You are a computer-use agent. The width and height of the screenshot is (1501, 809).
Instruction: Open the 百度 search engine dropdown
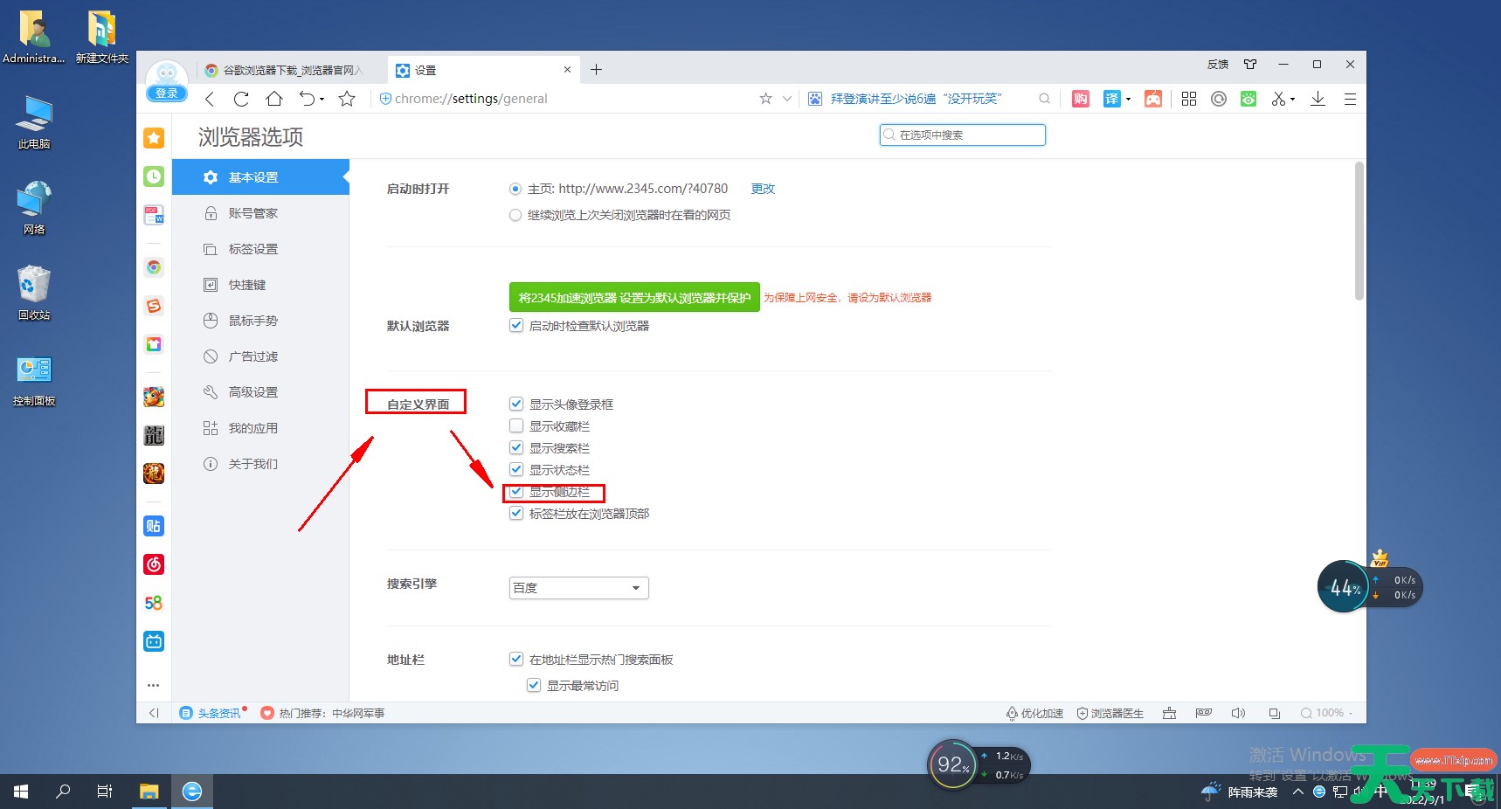coord(579,588)
